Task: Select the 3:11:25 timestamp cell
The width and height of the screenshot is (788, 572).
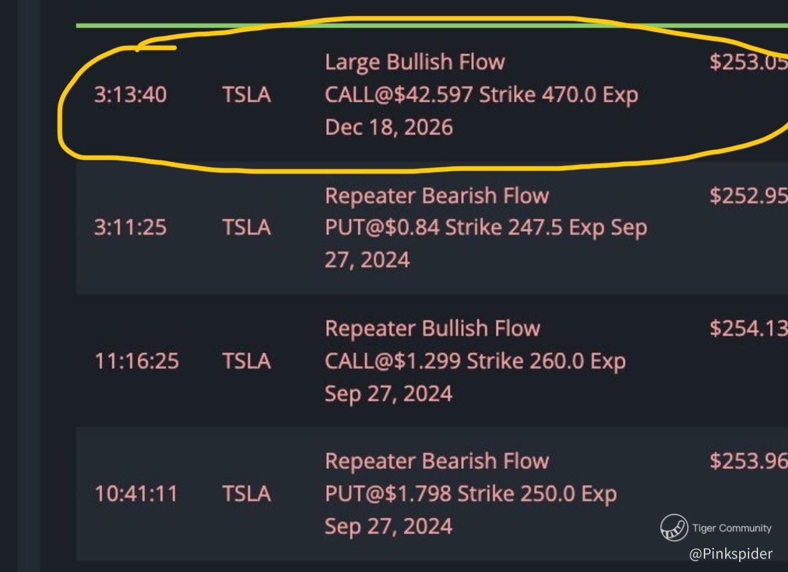Action: tap(130, 227)
